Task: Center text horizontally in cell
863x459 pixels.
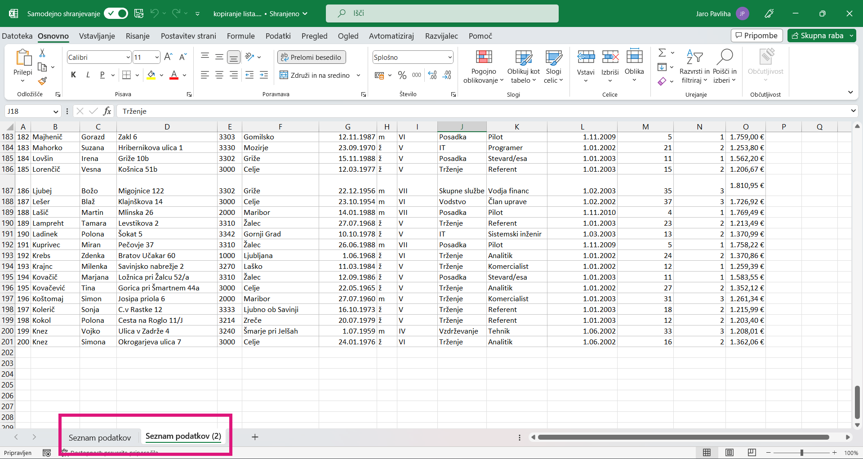Action: [x=219, y=75]
